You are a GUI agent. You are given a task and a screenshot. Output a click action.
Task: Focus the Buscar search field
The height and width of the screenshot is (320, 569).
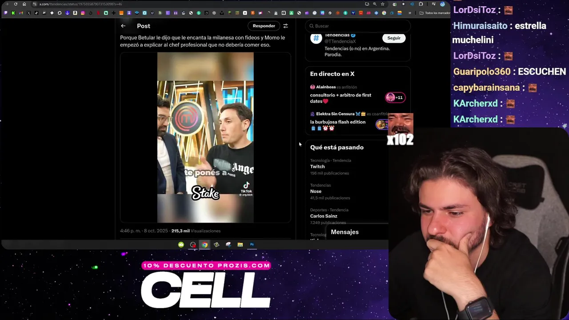coord(358,26)
